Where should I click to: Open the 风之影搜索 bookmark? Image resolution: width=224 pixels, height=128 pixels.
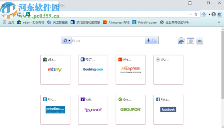click(57, 22)
